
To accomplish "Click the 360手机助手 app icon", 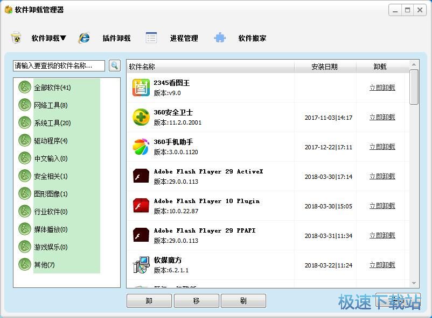I will (141, 147).
